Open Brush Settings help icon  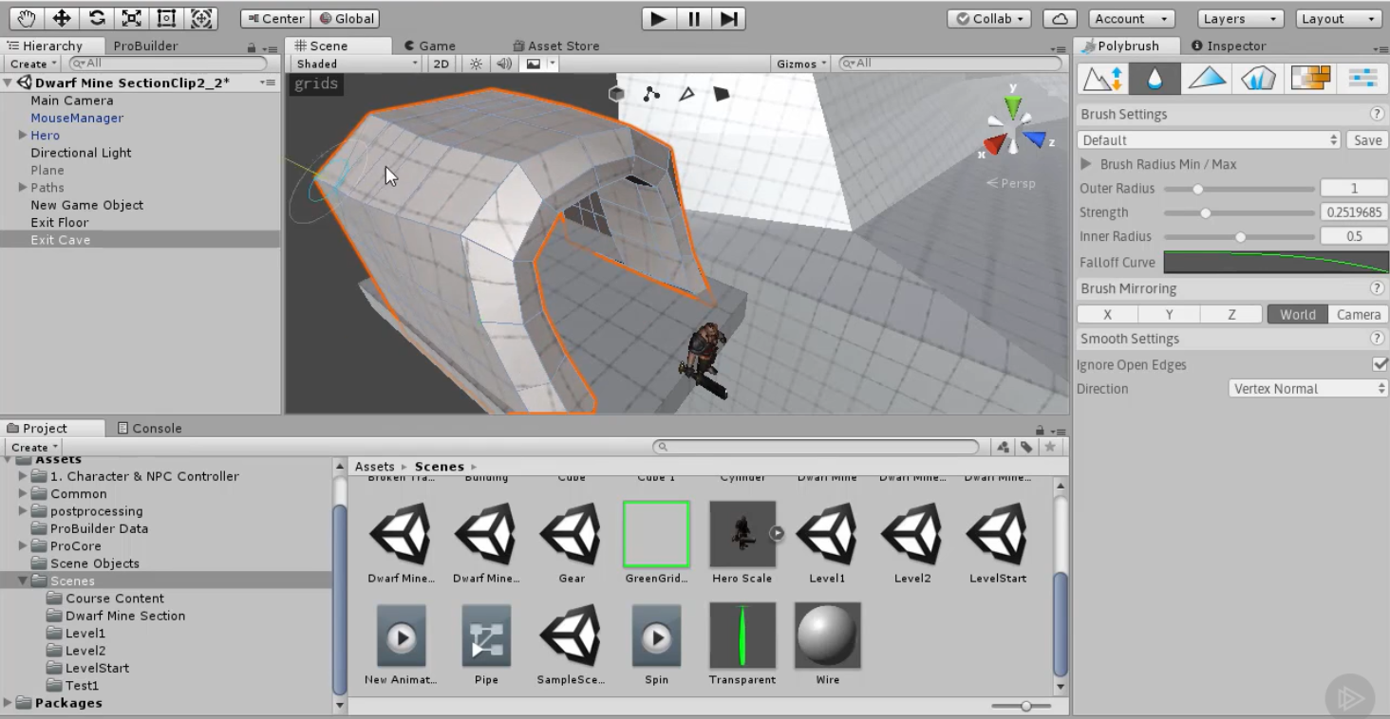pyautogui.click(x=1377, y=114)
